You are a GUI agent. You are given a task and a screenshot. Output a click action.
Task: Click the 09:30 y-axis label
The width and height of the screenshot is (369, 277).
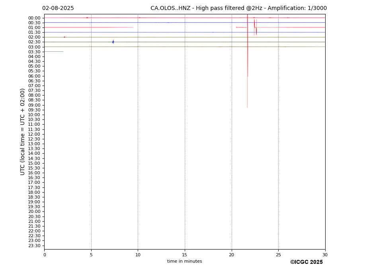click(34, 110)
